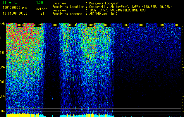Click the kHz axis unit label
Screen dimensions: 184x117
(3, 24)
